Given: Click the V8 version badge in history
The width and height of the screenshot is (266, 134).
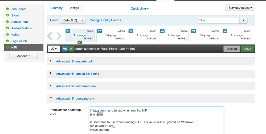Looking at the screenshot, I should coord(68,31).
